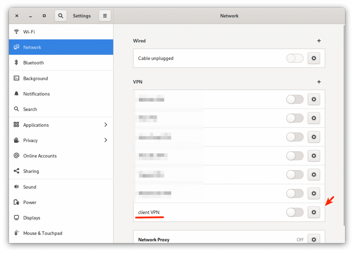The image size is (354, 253).
Task: Click the search magnifier icon in header
Action: [x=60, y=16]
